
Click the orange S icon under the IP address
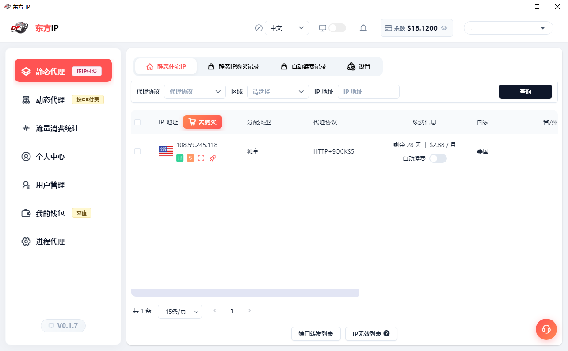[x=191, y=158]
